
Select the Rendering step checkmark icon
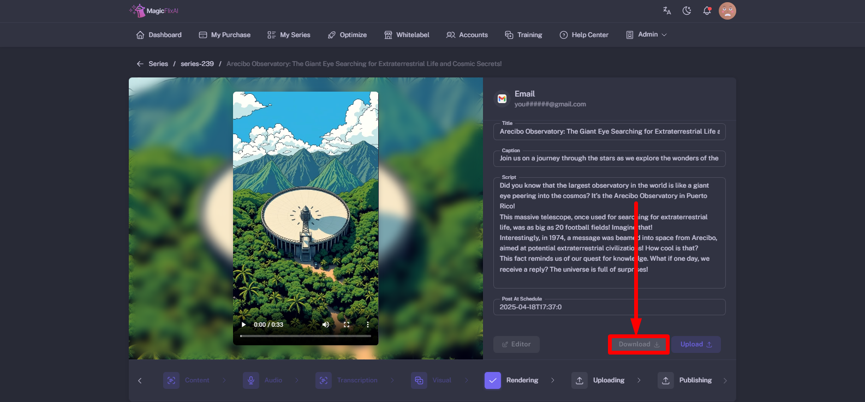492,380
